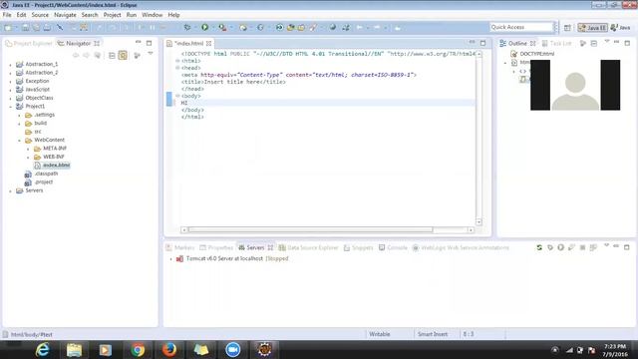Open the Navigate menu
638x359 pixels.
pos(65,15)
